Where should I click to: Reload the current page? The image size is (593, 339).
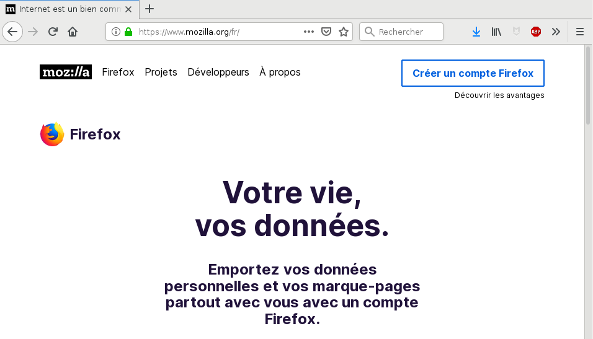53,32
